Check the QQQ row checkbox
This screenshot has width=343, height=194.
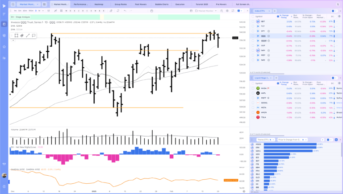[253, 36]
